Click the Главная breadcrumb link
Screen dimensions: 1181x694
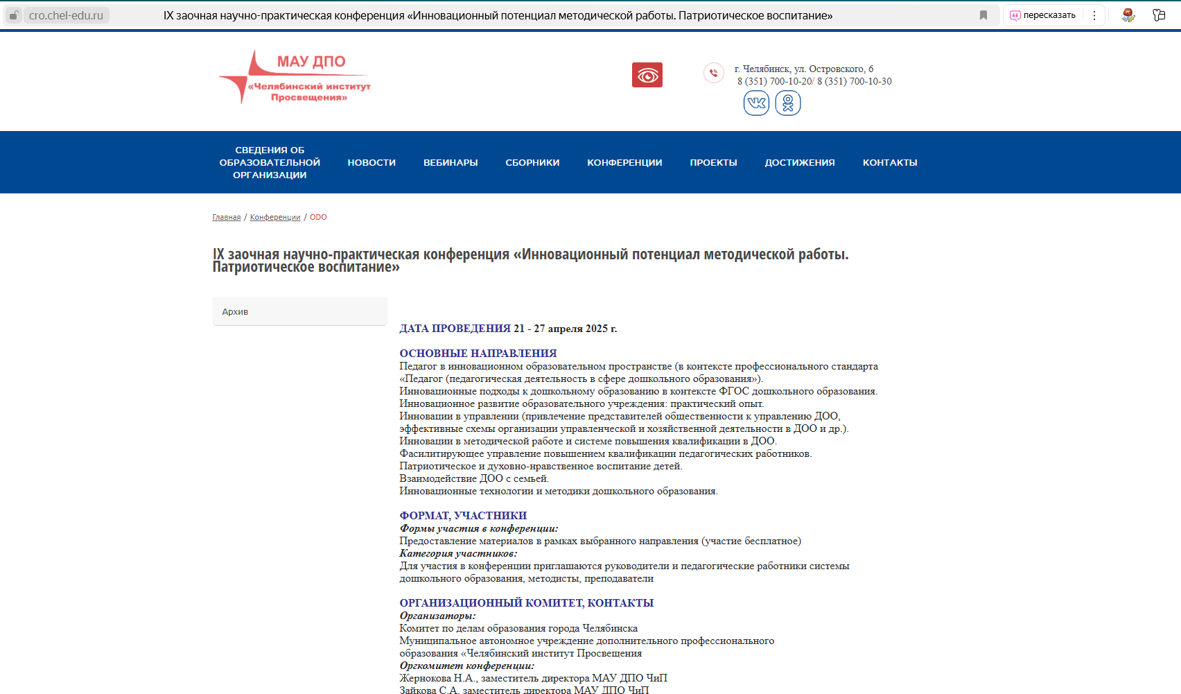pos(227,217)
